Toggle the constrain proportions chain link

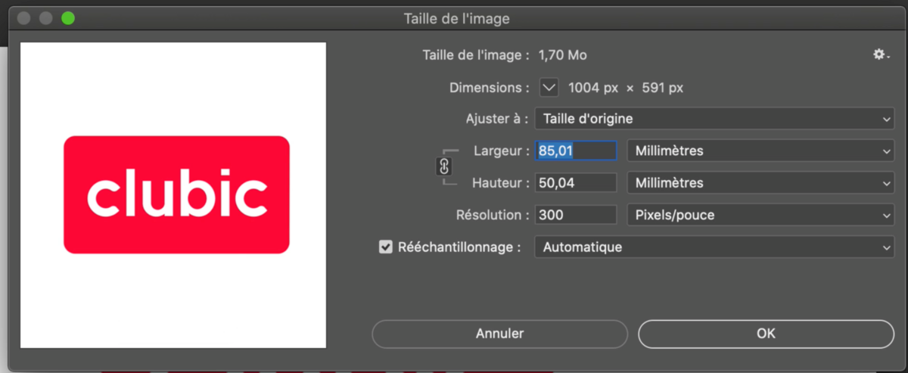445,166
